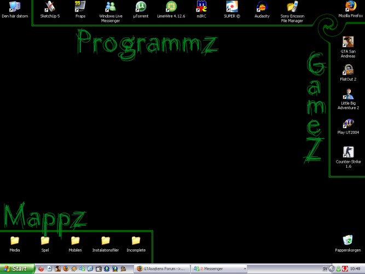Open Audacity desktop shortcut

pos(262,7)
